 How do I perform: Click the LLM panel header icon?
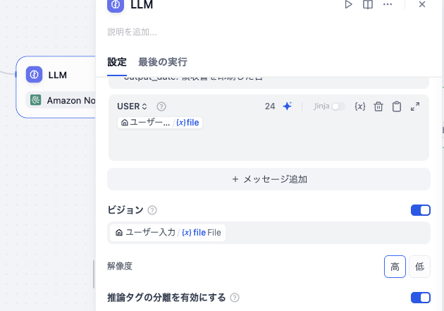116,5
